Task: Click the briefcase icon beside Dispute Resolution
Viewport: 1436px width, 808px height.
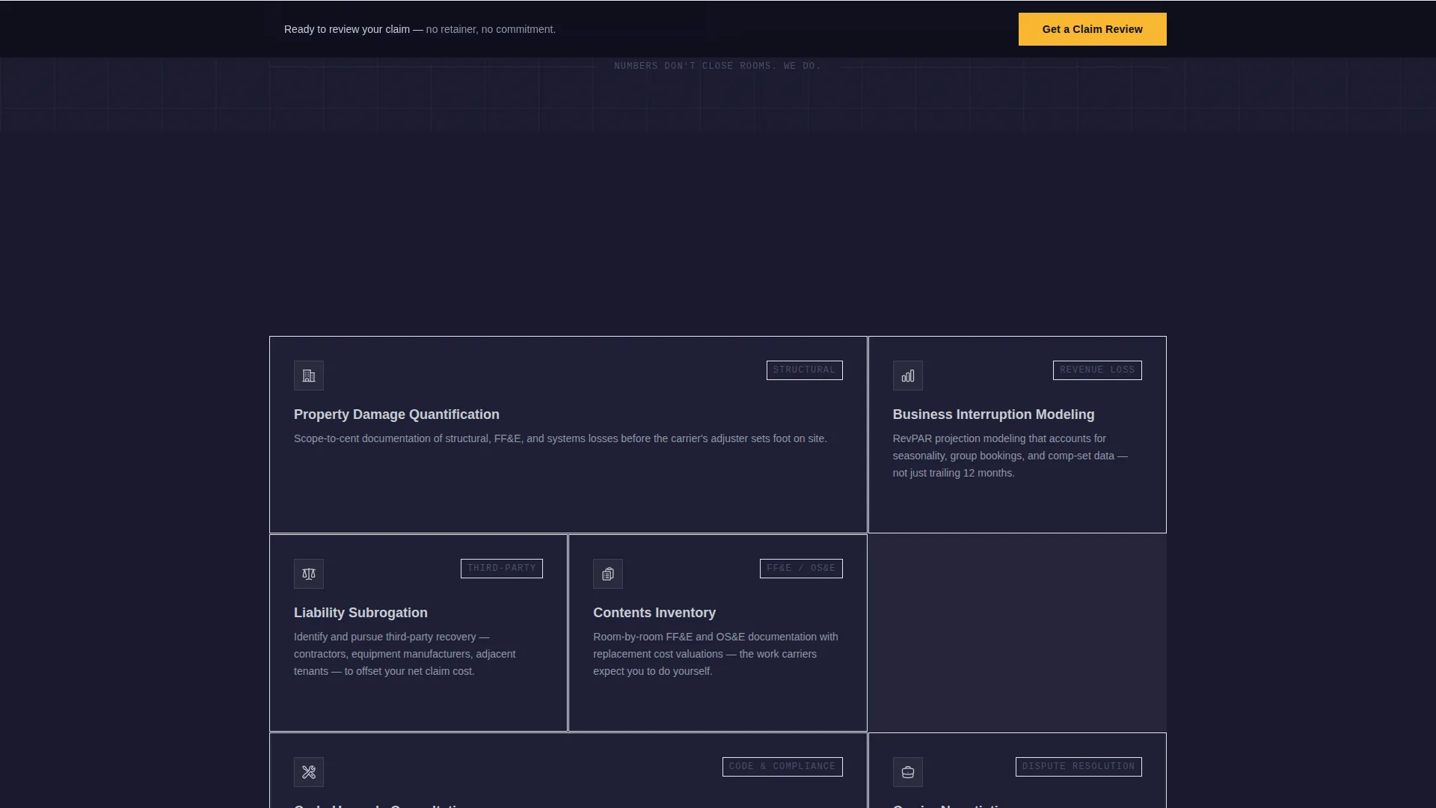Action: [907, 772]
